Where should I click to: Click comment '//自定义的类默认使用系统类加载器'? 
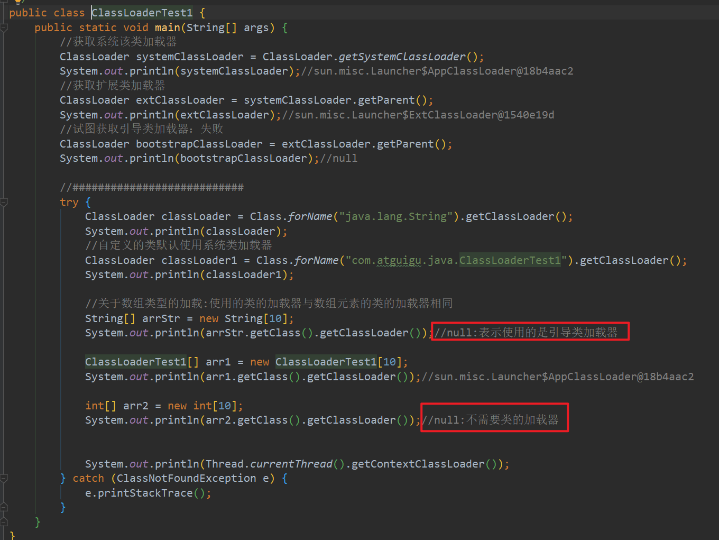179,245
